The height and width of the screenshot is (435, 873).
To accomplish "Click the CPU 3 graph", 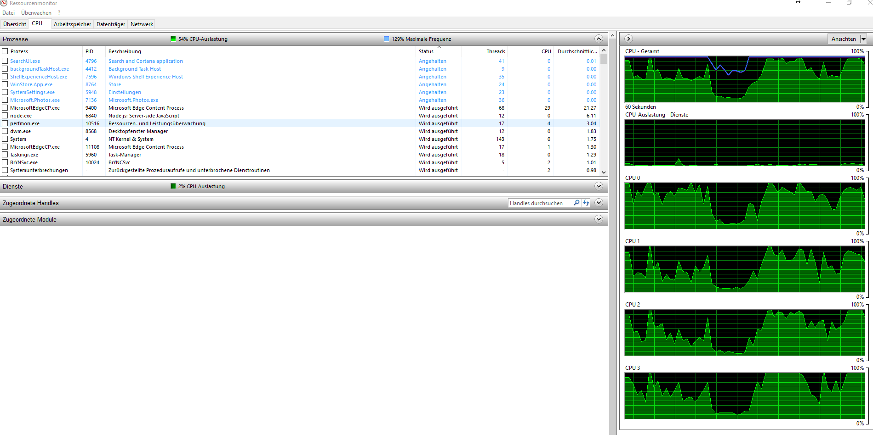I will coord(745,396).
